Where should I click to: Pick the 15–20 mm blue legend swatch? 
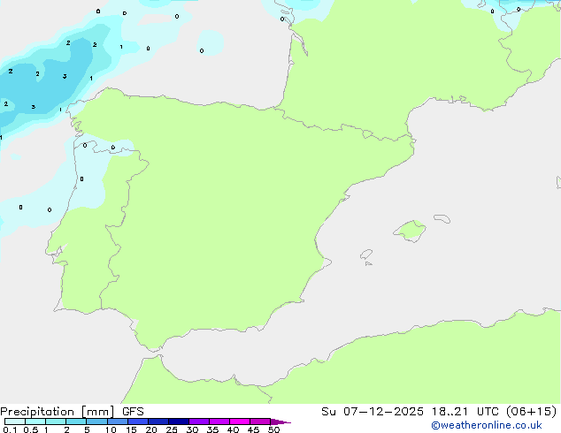[138, 422]
